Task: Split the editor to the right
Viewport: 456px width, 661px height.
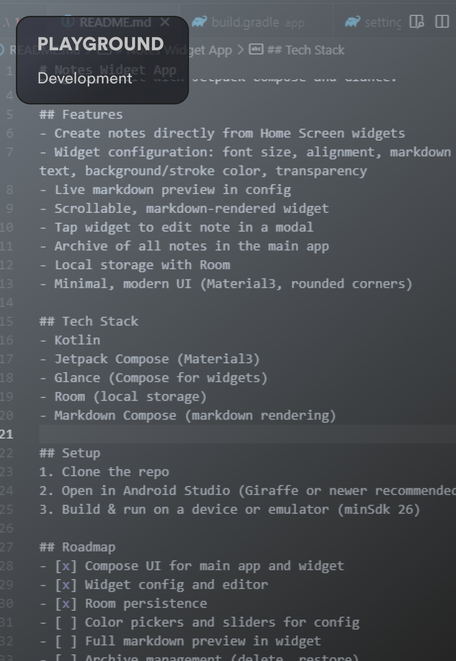Action: (x=441, y=22)
